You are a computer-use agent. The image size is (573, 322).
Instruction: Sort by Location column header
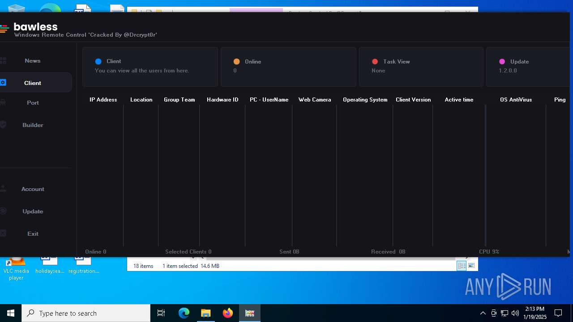coord(141,100)
